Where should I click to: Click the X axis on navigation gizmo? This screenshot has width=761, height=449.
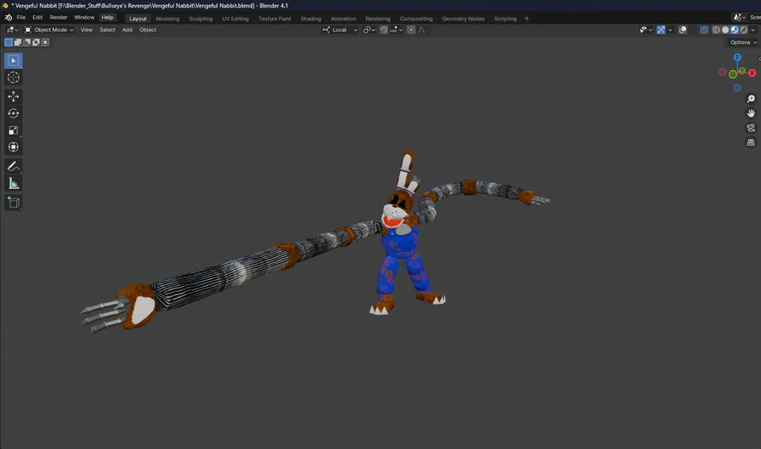coord(753,74)
